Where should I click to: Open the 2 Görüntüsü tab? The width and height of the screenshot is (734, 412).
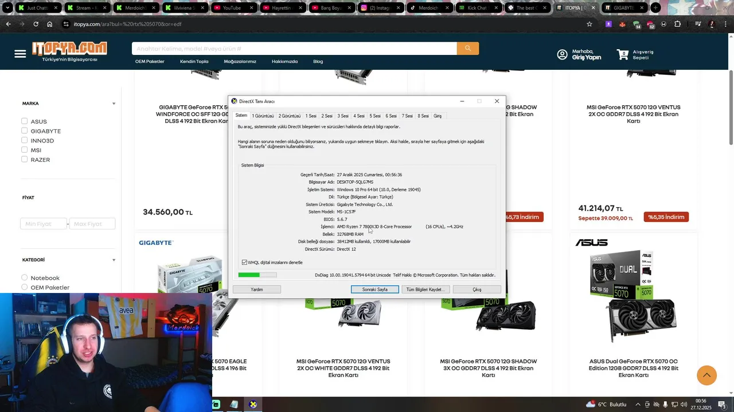coord(290,116)
